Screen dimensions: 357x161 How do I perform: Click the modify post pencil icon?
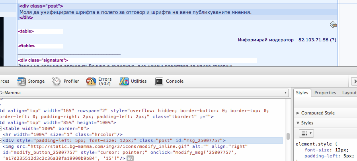(x=334, y=25)
